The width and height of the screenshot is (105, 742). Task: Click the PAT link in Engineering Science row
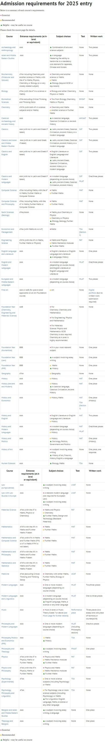81,240
